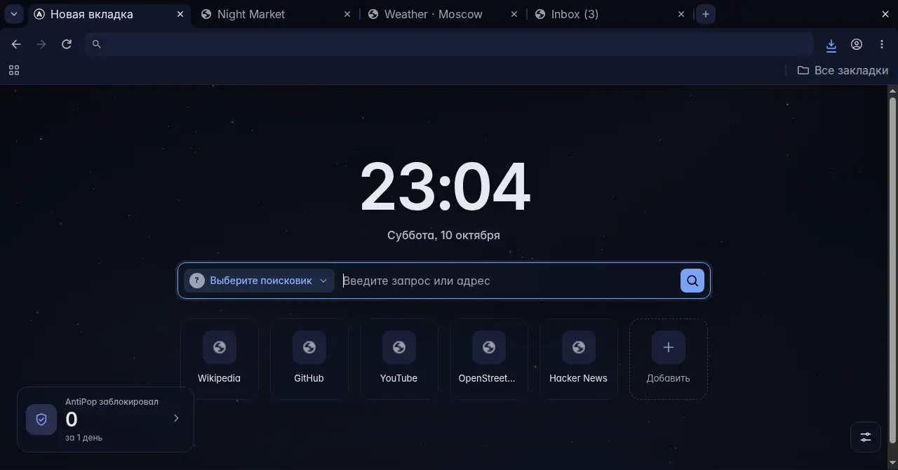898x470 pixels.
Task: Open the tab search dropdown arrow
Action: pyautogui.click(x=13, y=14)
